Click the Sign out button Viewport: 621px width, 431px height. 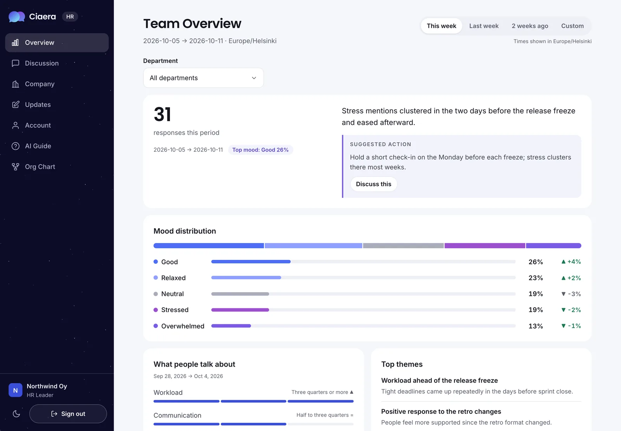click(x=68, y=414)
